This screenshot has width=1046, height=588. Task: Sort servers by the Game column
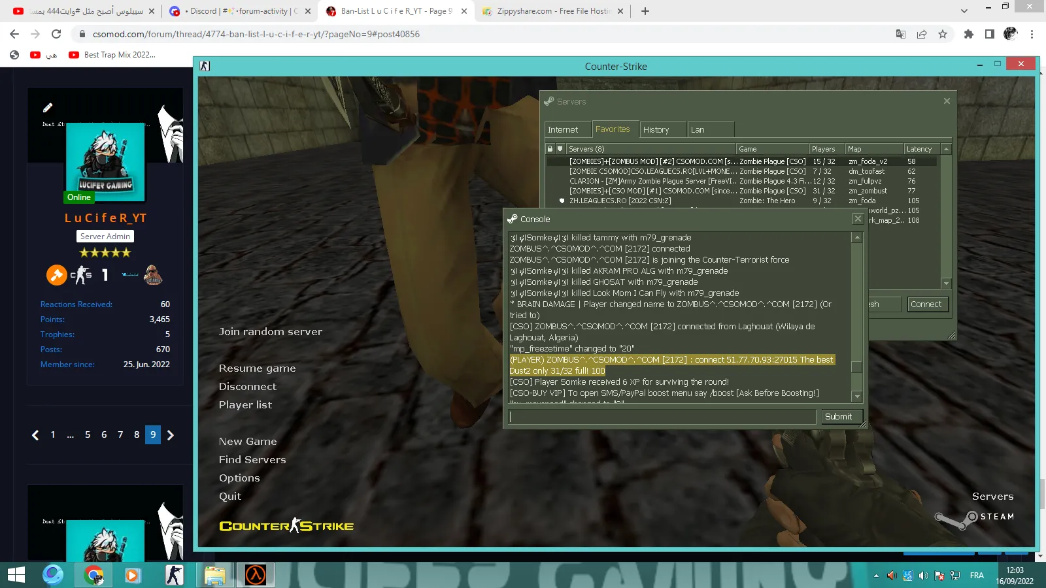coord(773,149)
